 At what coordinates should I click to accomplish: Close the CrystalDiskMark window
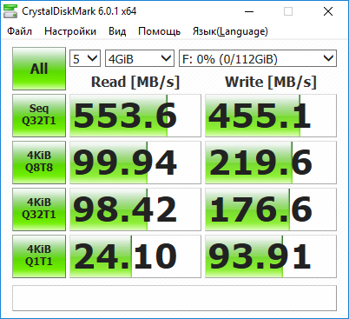tap(328, 11)
